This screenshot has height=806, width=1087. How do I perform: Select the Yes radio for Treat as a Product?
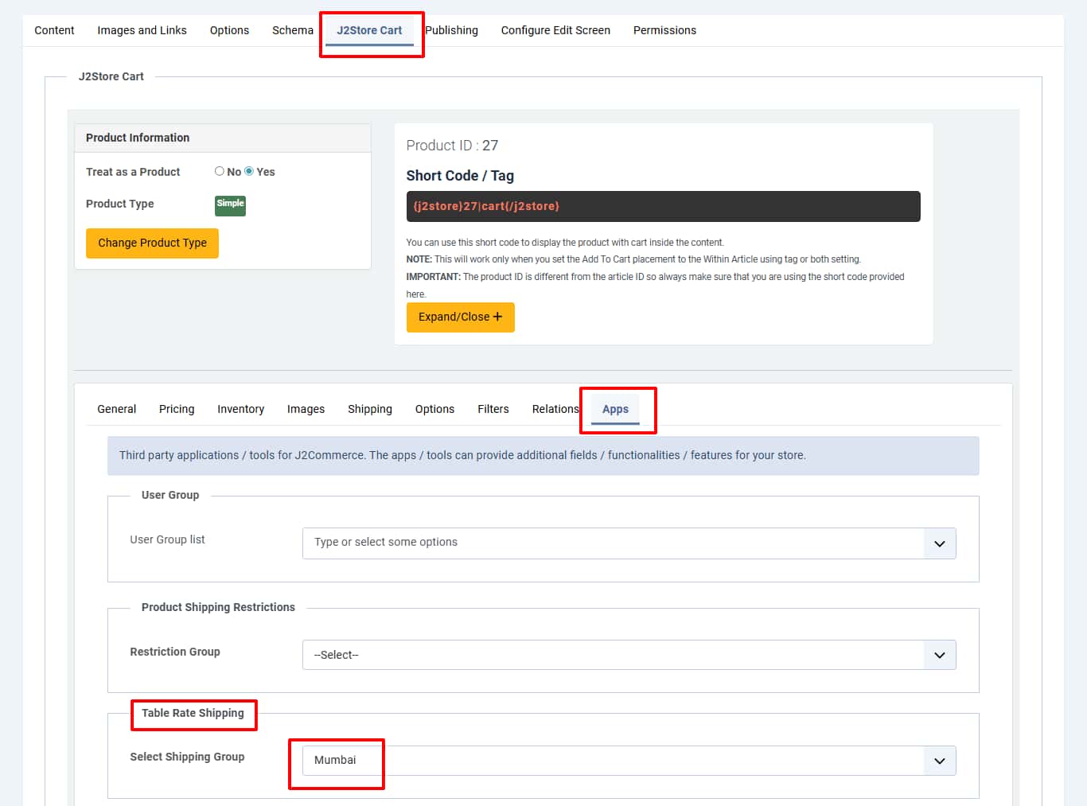pos(249,171)
